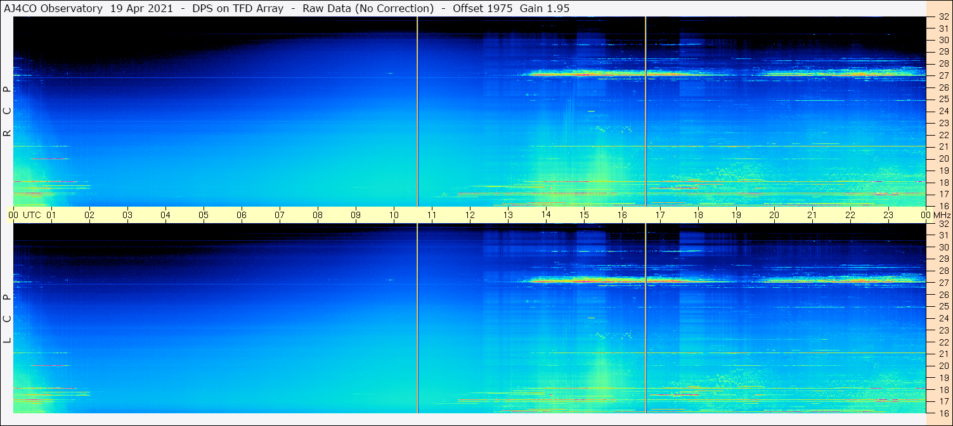
Task: Click the 32 MHz tick label of LCP panel
Action: pos(943,224)
